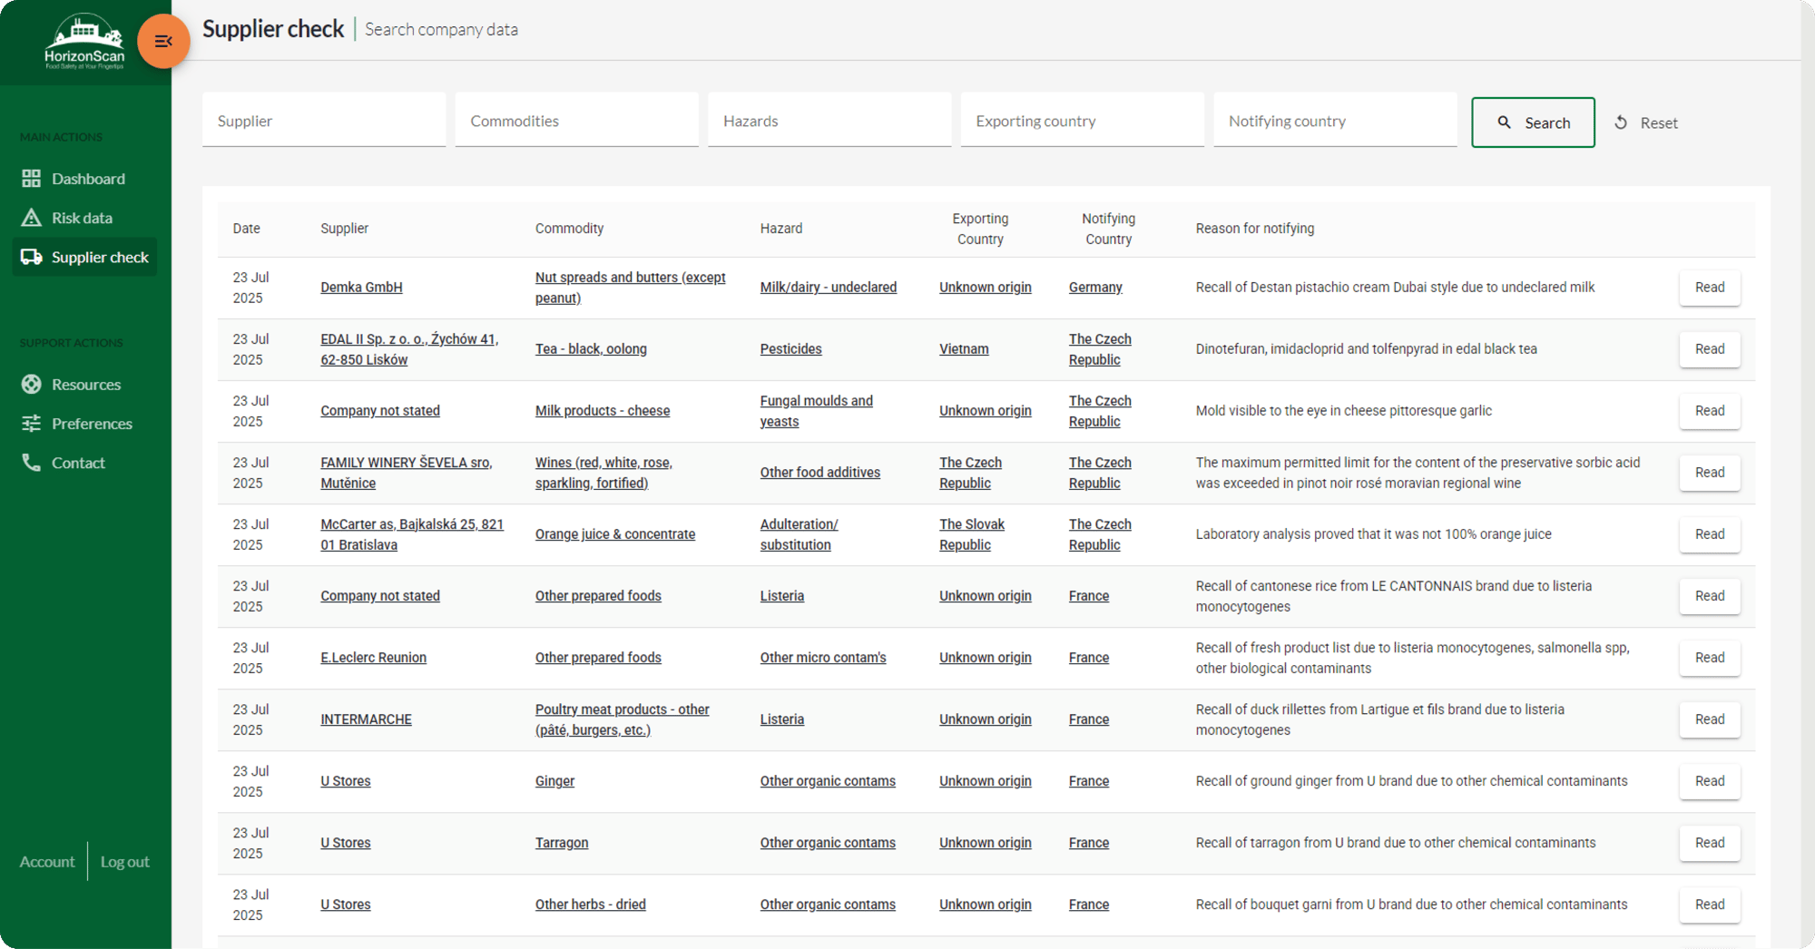1815x949 pixels.
Task: Open Preferences sliders icon
Action: point(32,424)
